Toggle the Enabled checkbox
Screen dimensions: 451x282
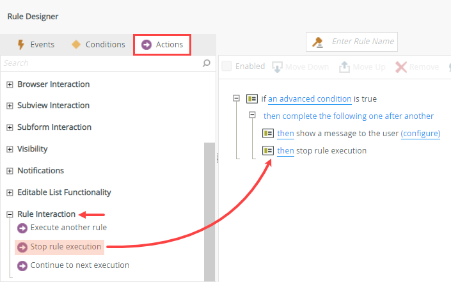click(x=226, y=67)
